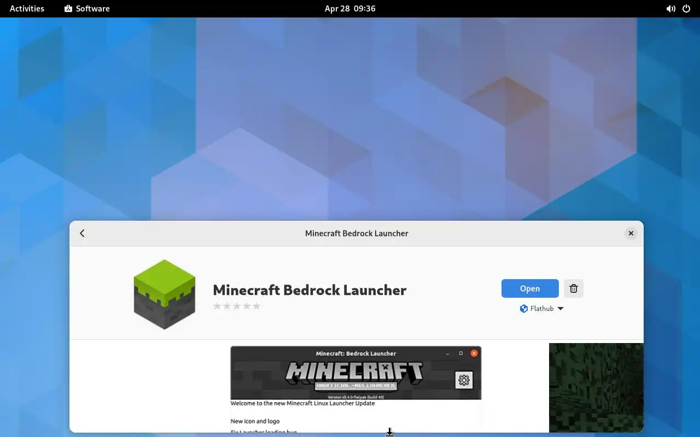Click the Minecraft Bedrock Launcher window title
The image size is (700, 437).
point(357,233)
